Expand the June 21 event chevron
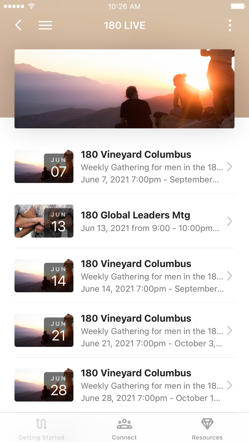 click(230, 331)
